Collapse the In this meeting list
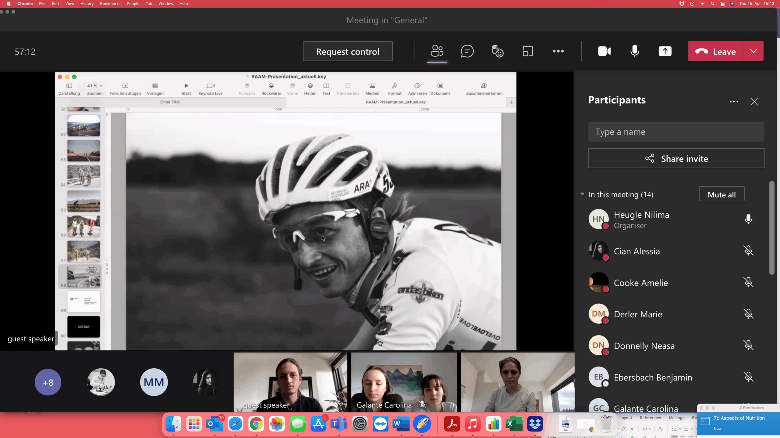The image size is (780, 438). click(582, 194)
